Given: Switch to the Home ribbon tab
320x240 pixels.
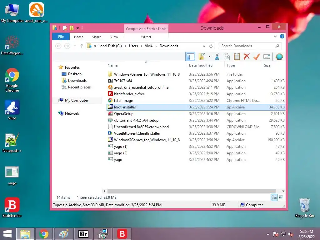Looking at the screenshot, I should point(78,37).
